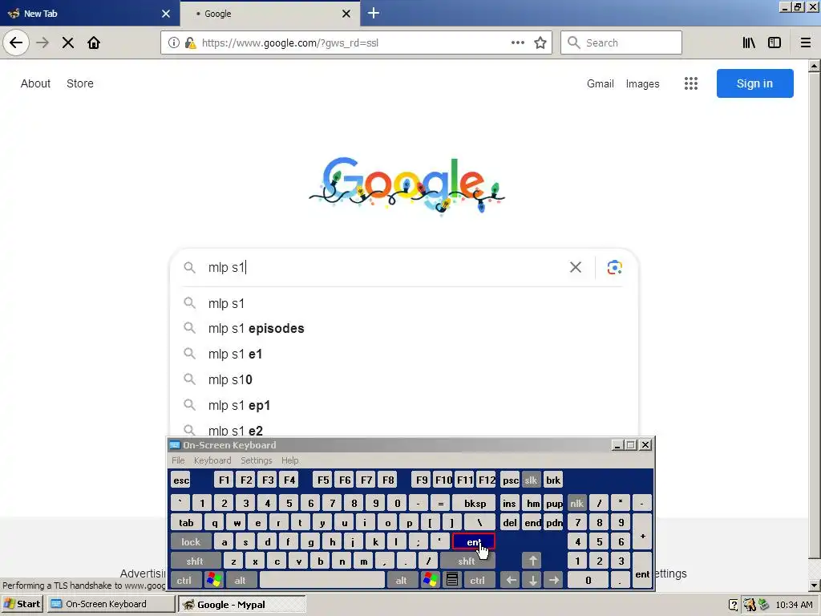Toggle the right ctrl key on on-screen keyboard
This screenshot has height=616, width=821.
click(478, 580)
